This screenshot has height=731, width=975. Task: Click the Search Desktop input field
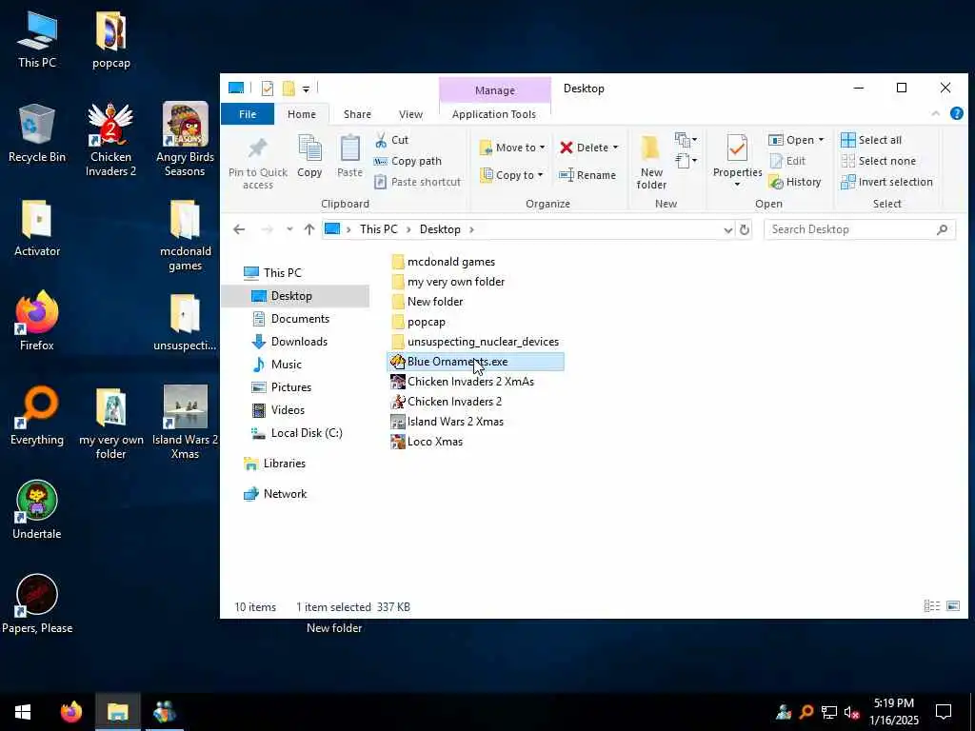pyautogui.click(x=860, y=229)
